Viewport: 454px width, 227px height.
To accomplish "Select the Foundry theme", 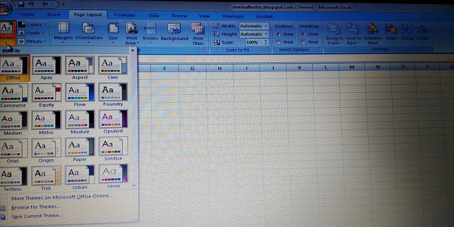I will 113,95.
